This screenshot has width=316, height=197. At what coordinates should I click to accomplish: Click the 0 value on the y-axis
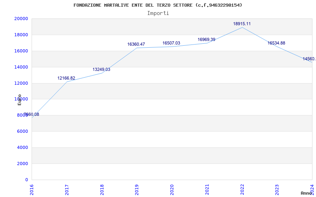[26, 180]
